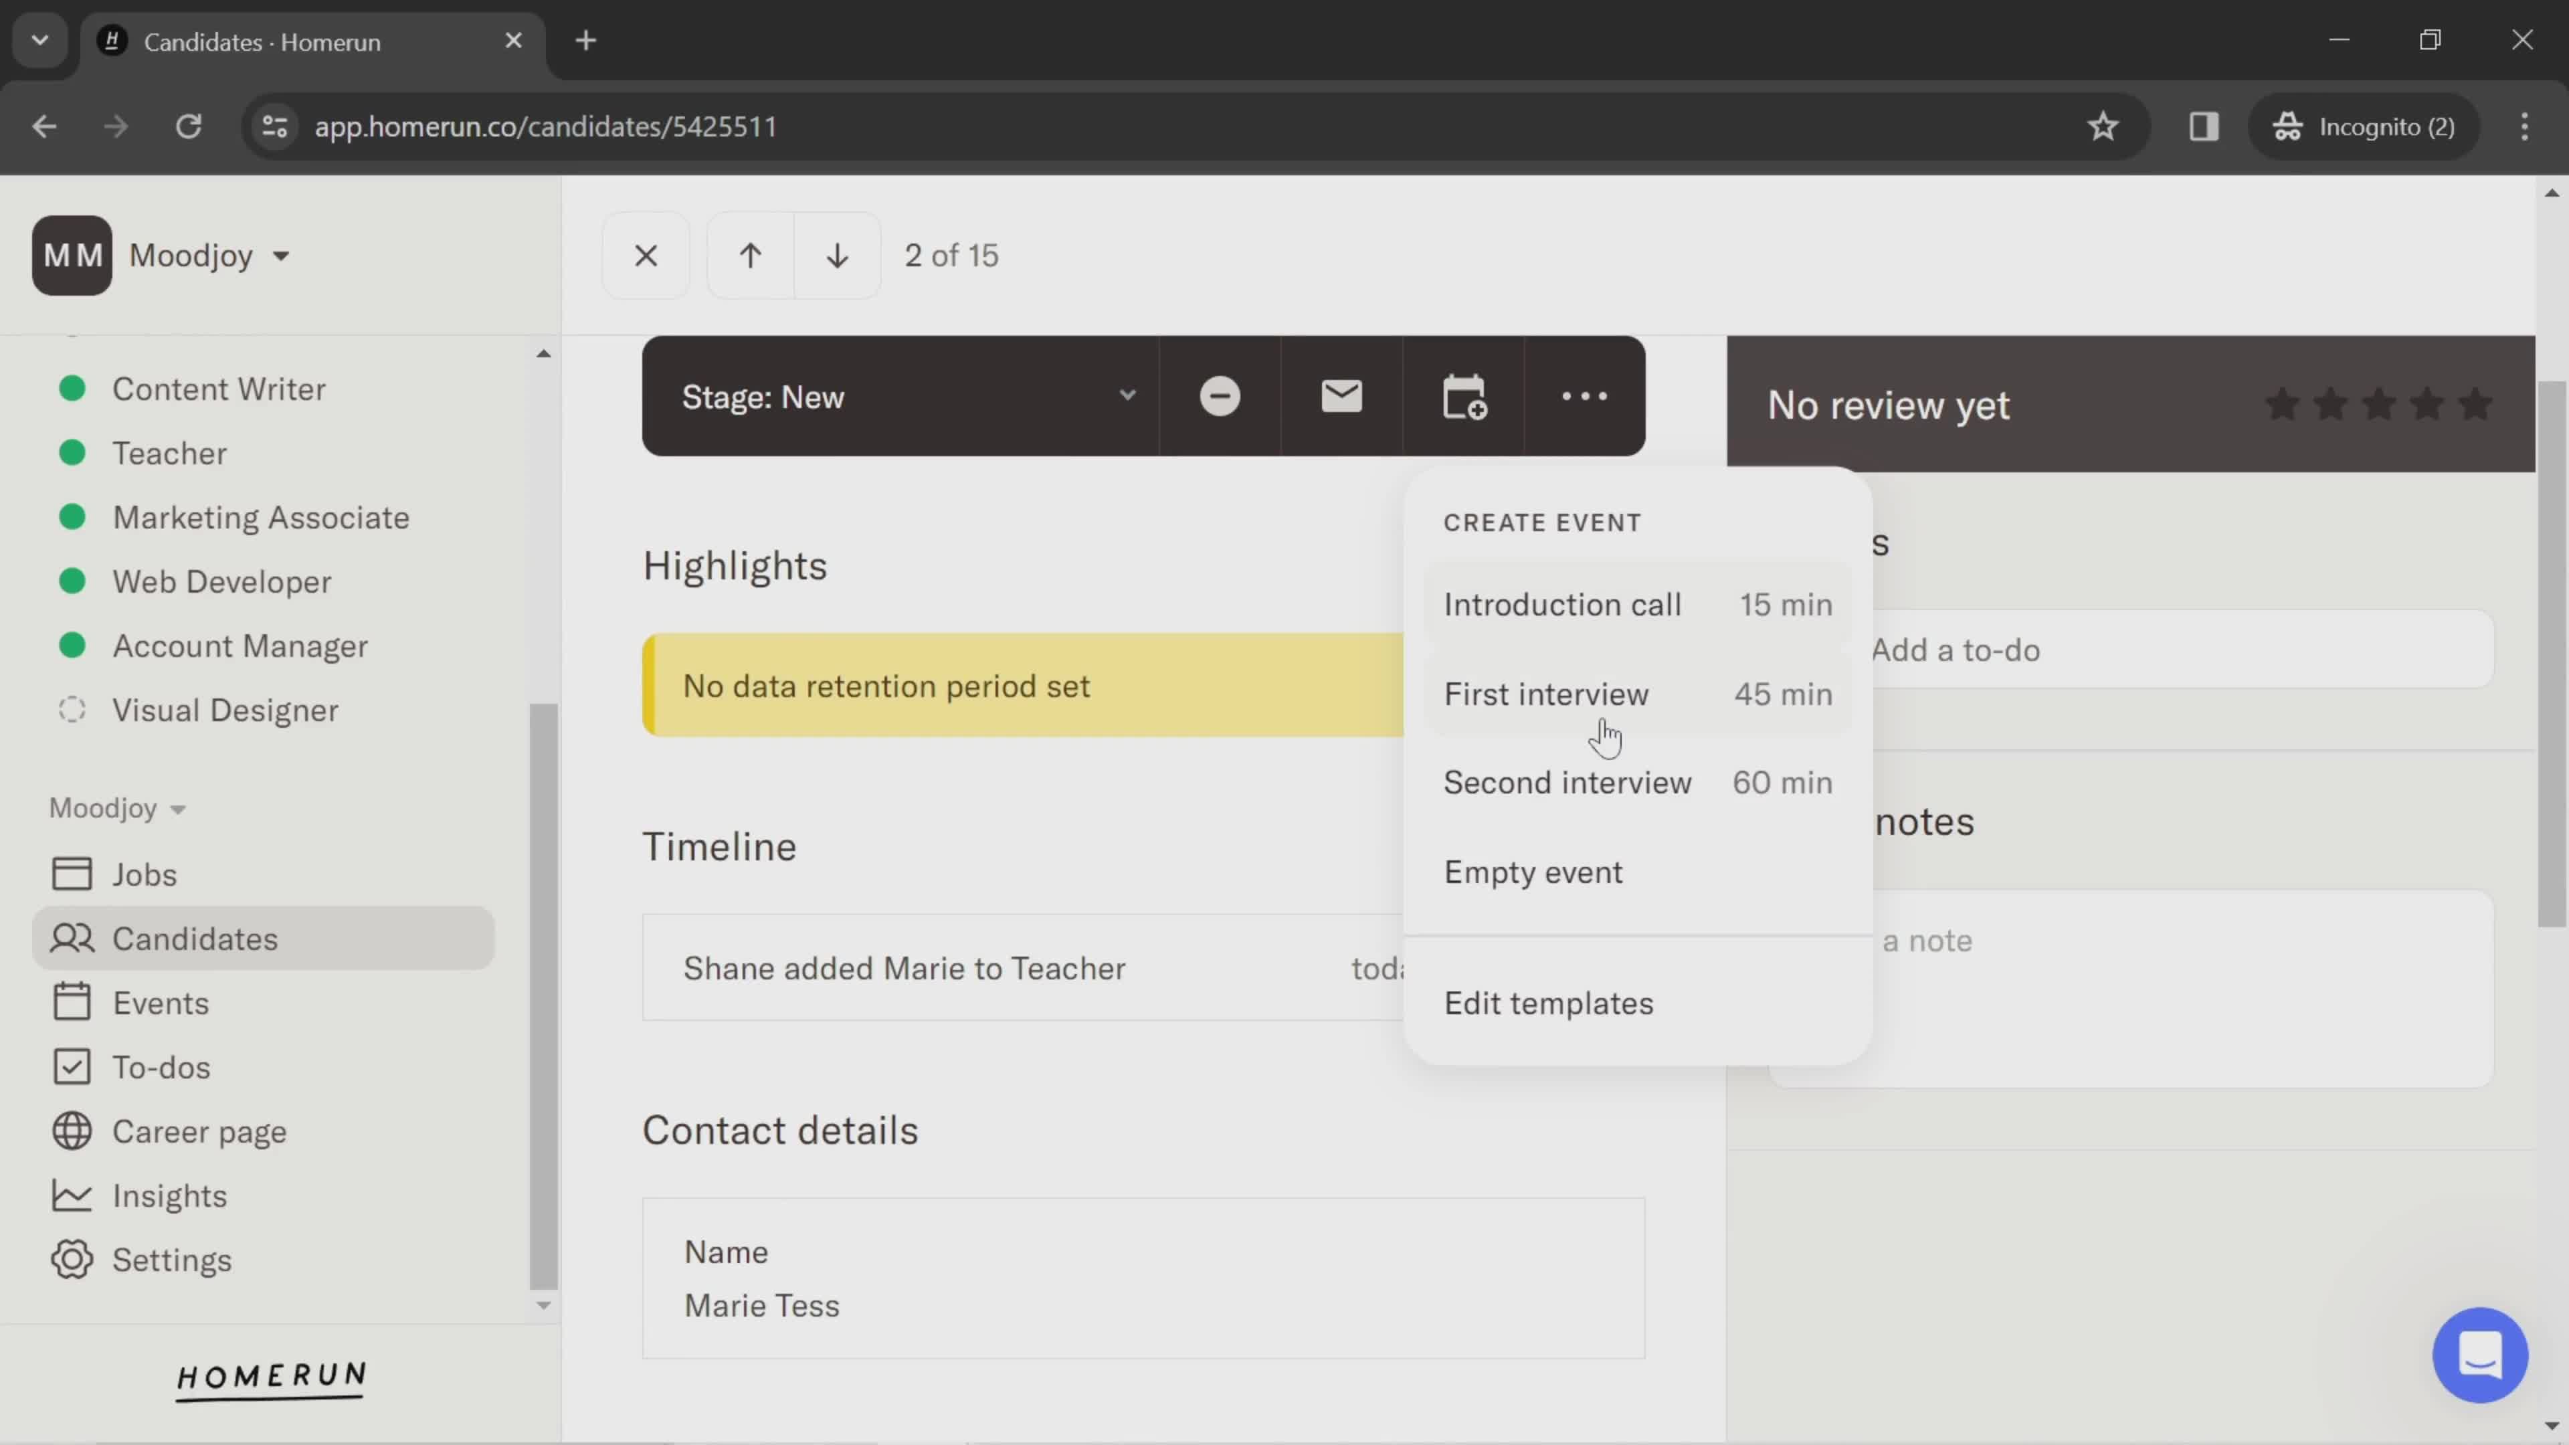Expand the Stage: New dropdown
The image size is (2569, 1445).
pos(900,396)
